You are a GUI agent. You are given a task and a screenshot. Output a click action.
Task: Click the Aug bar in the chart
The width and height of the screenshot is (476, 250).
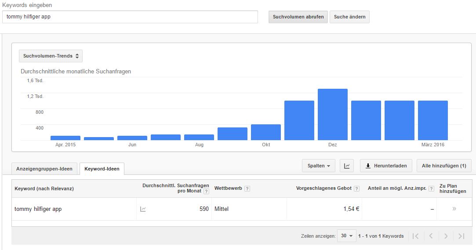199,138
